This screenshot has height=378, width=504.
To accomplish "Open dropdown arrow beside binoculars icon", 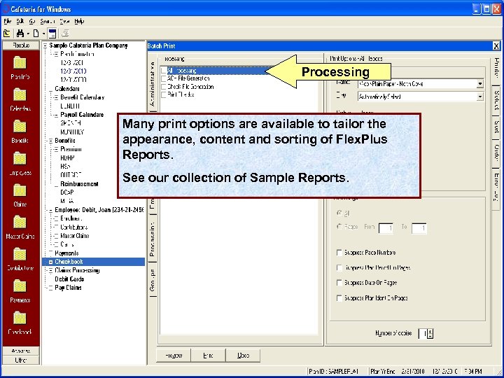I will point(28,34).
